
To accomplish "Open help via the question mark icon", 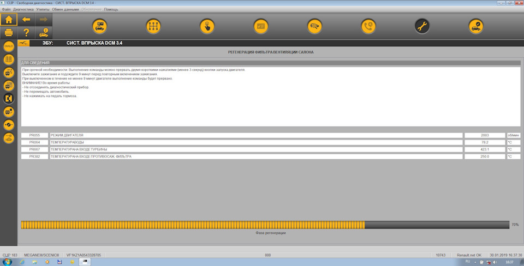I will 26,33.
